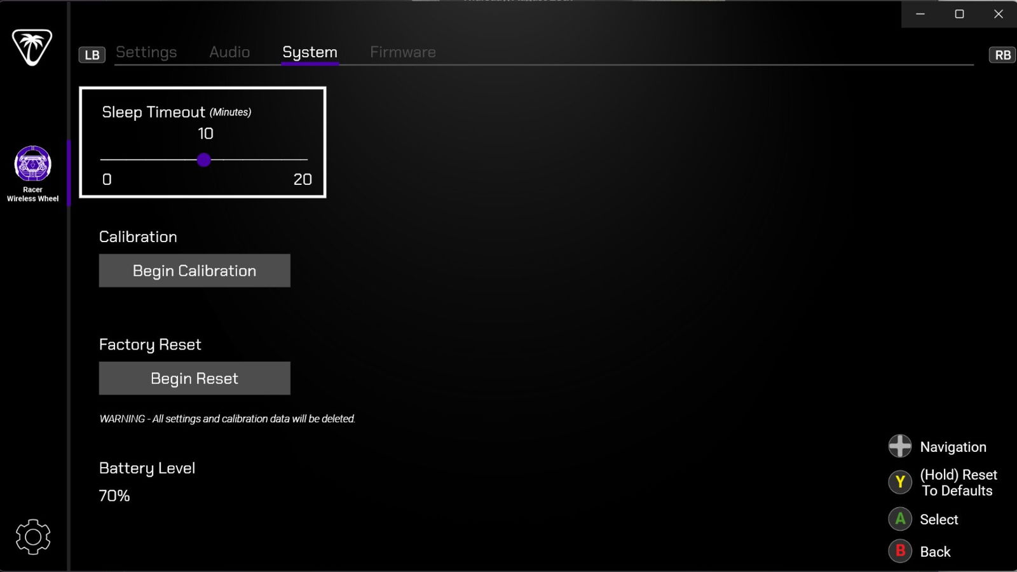Switch to the Settings tab
Screen dimensions: 1017x572
click(146, 52)
